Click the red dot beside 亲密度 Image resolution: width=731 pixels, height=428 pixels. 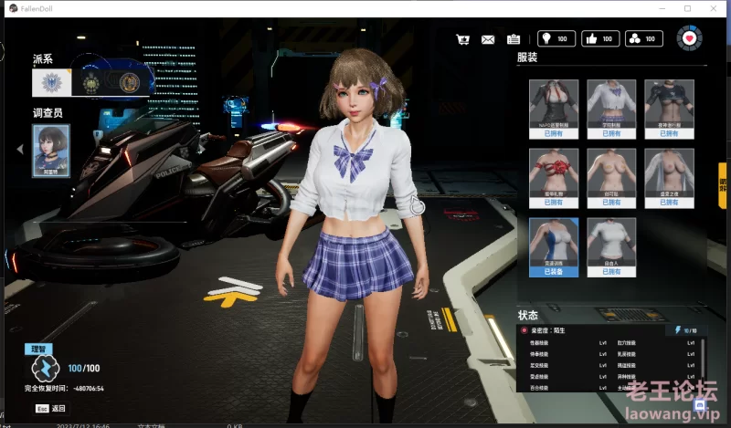(524, 330)
